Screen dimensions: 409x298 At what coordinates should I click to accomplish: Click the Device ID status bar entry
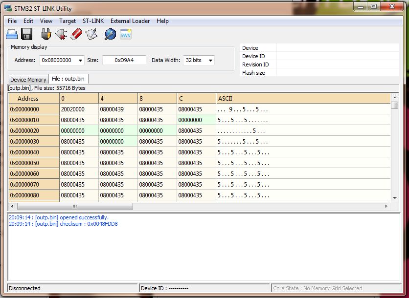pyautogui.click(x=204, y=288)
